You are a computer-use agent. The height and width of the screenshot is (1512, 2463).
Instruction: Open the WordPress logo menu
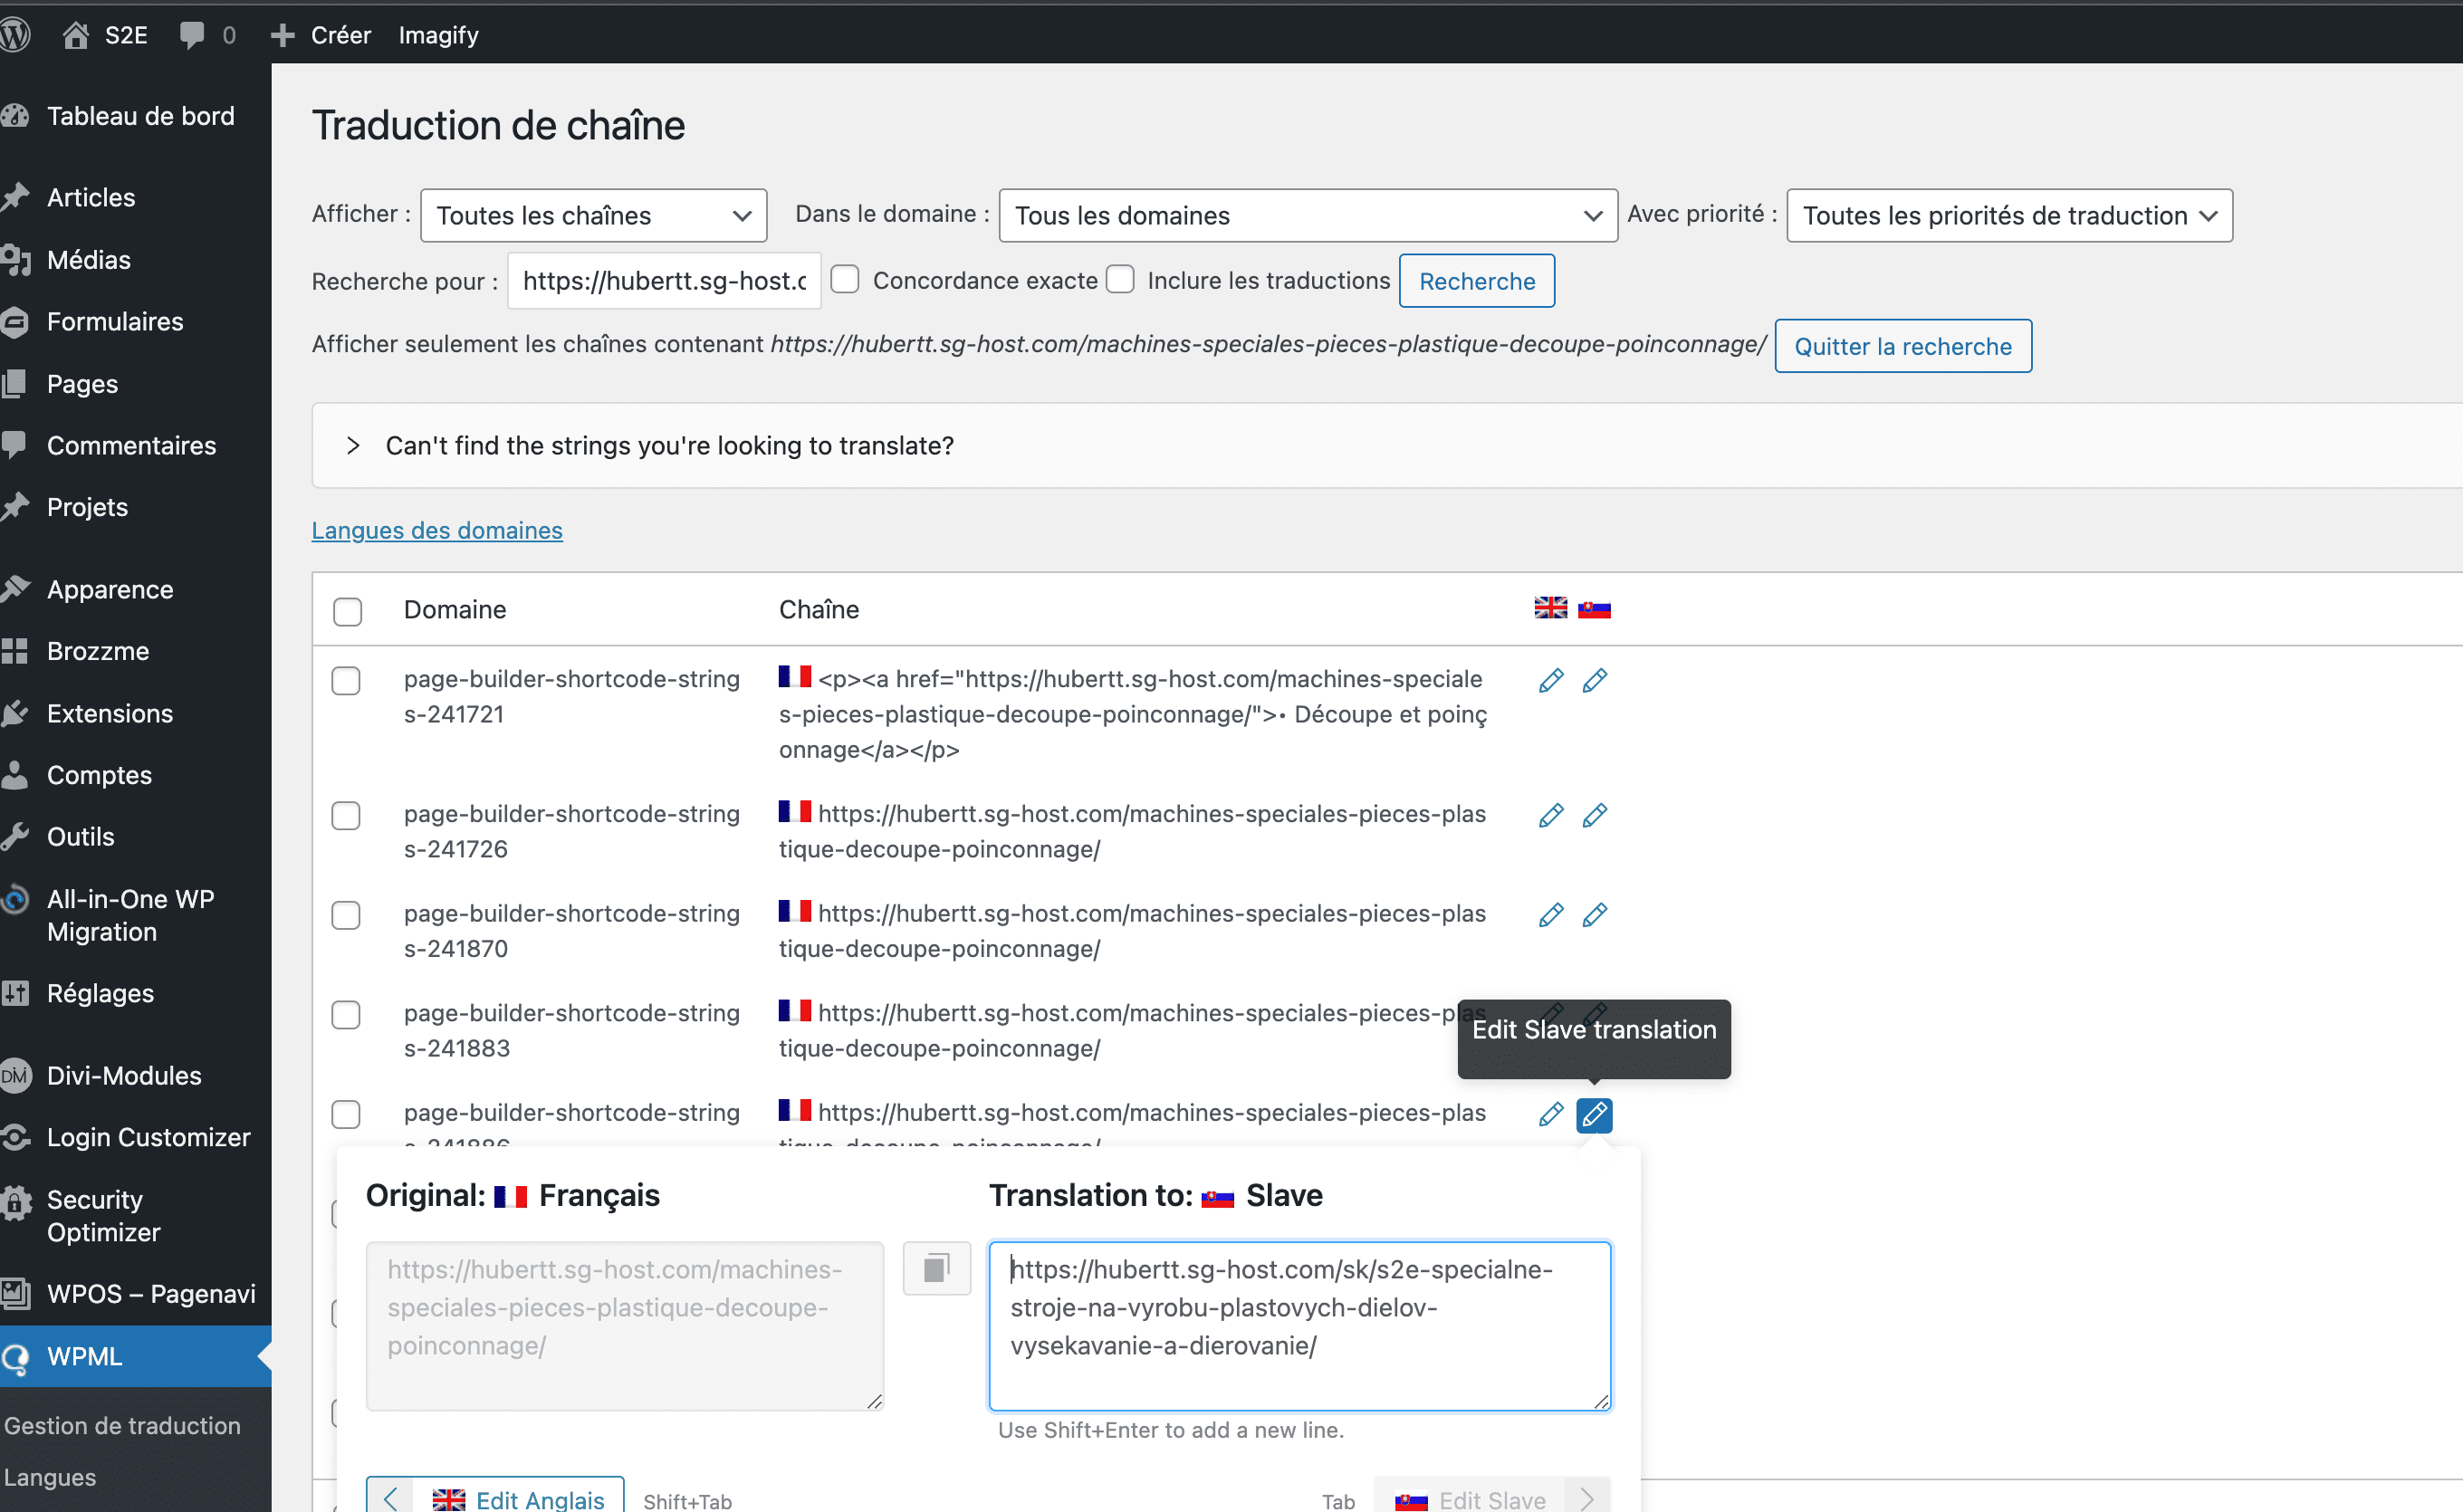[14, 35]
